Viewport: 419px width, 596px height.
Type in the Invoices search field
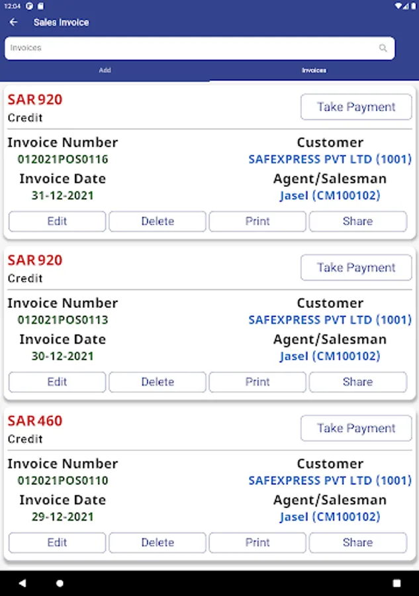pyautogui.click(x=192, y=48)
